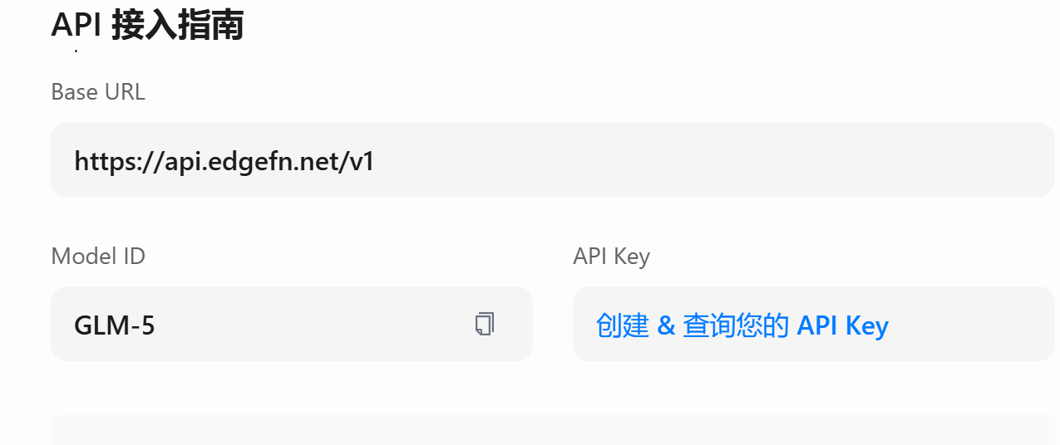The image size is (1060, 445).
Task: Click the GLM-5 text
Action: point(115,325)
